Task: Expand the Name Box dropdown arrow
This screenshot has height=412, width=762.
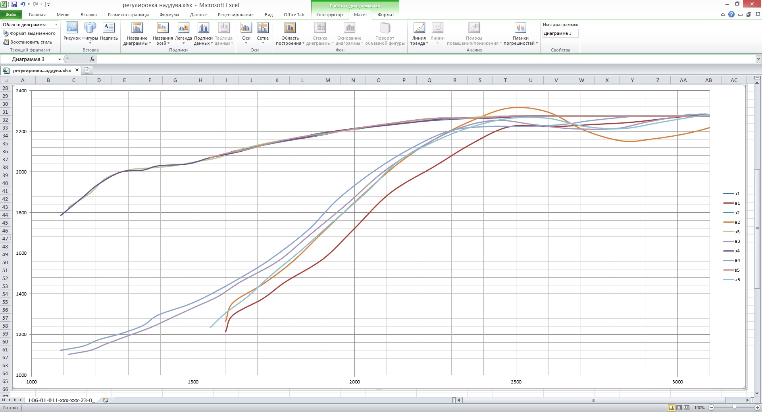Action: (60, 59)
